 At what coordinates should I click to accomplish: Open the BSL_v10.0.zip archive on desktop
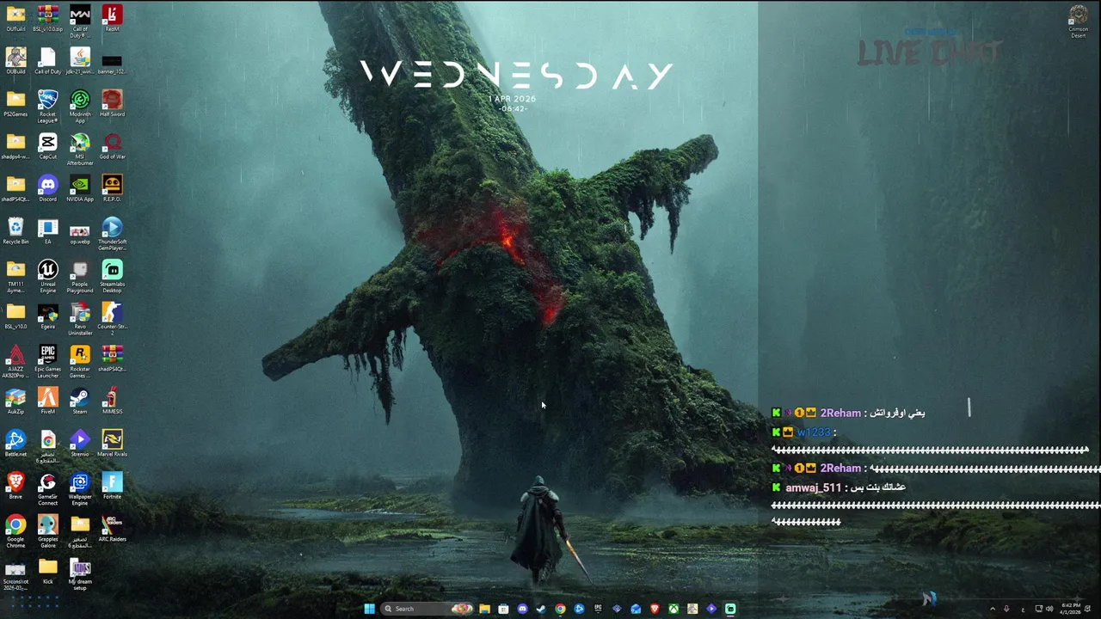(x=48, y=17)
